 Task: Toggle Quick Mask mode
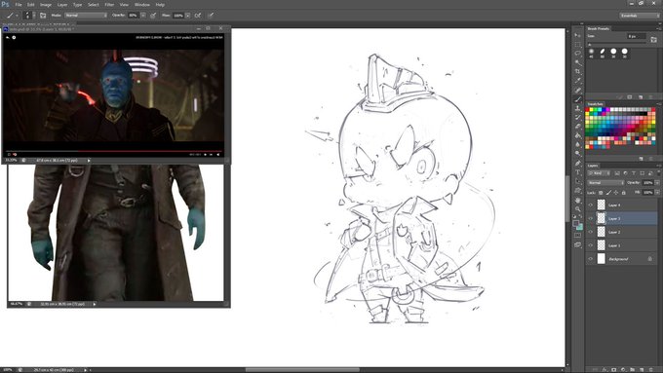(577, 236)
